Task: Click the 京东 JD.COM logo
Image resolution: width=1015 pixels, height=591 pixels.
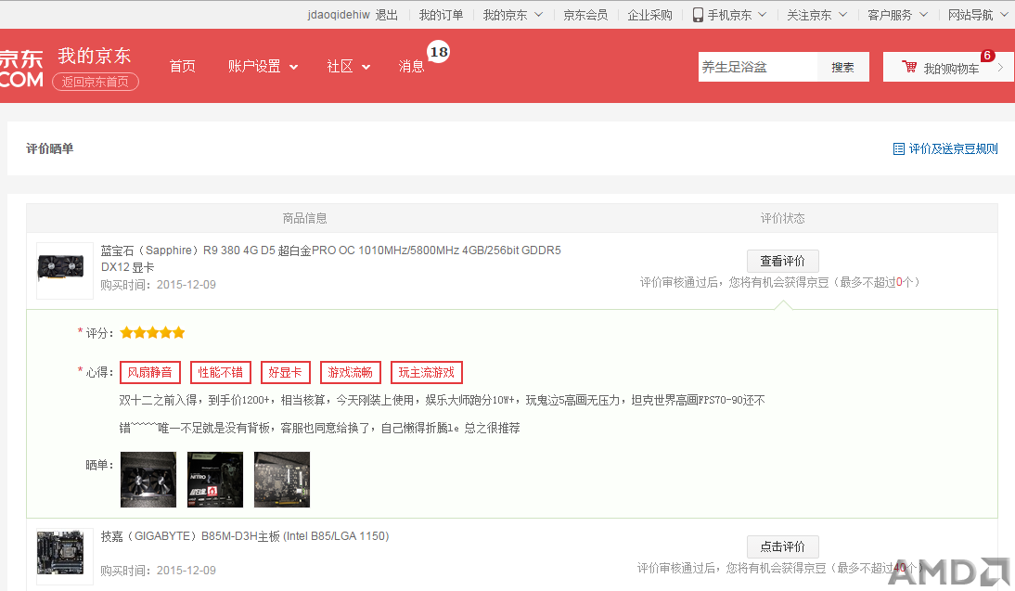Action: pyautogui.click(x=21, y=69)
